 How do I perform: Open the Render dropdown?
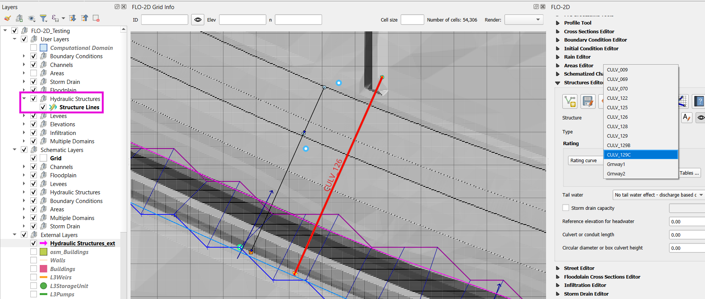point(524,20)
